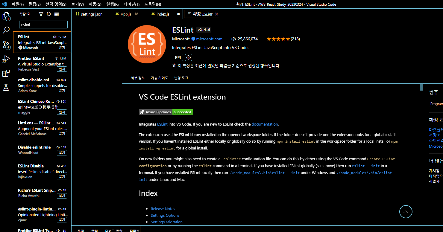Open the 터미널(T) menu in menu bar

[132, 4]
